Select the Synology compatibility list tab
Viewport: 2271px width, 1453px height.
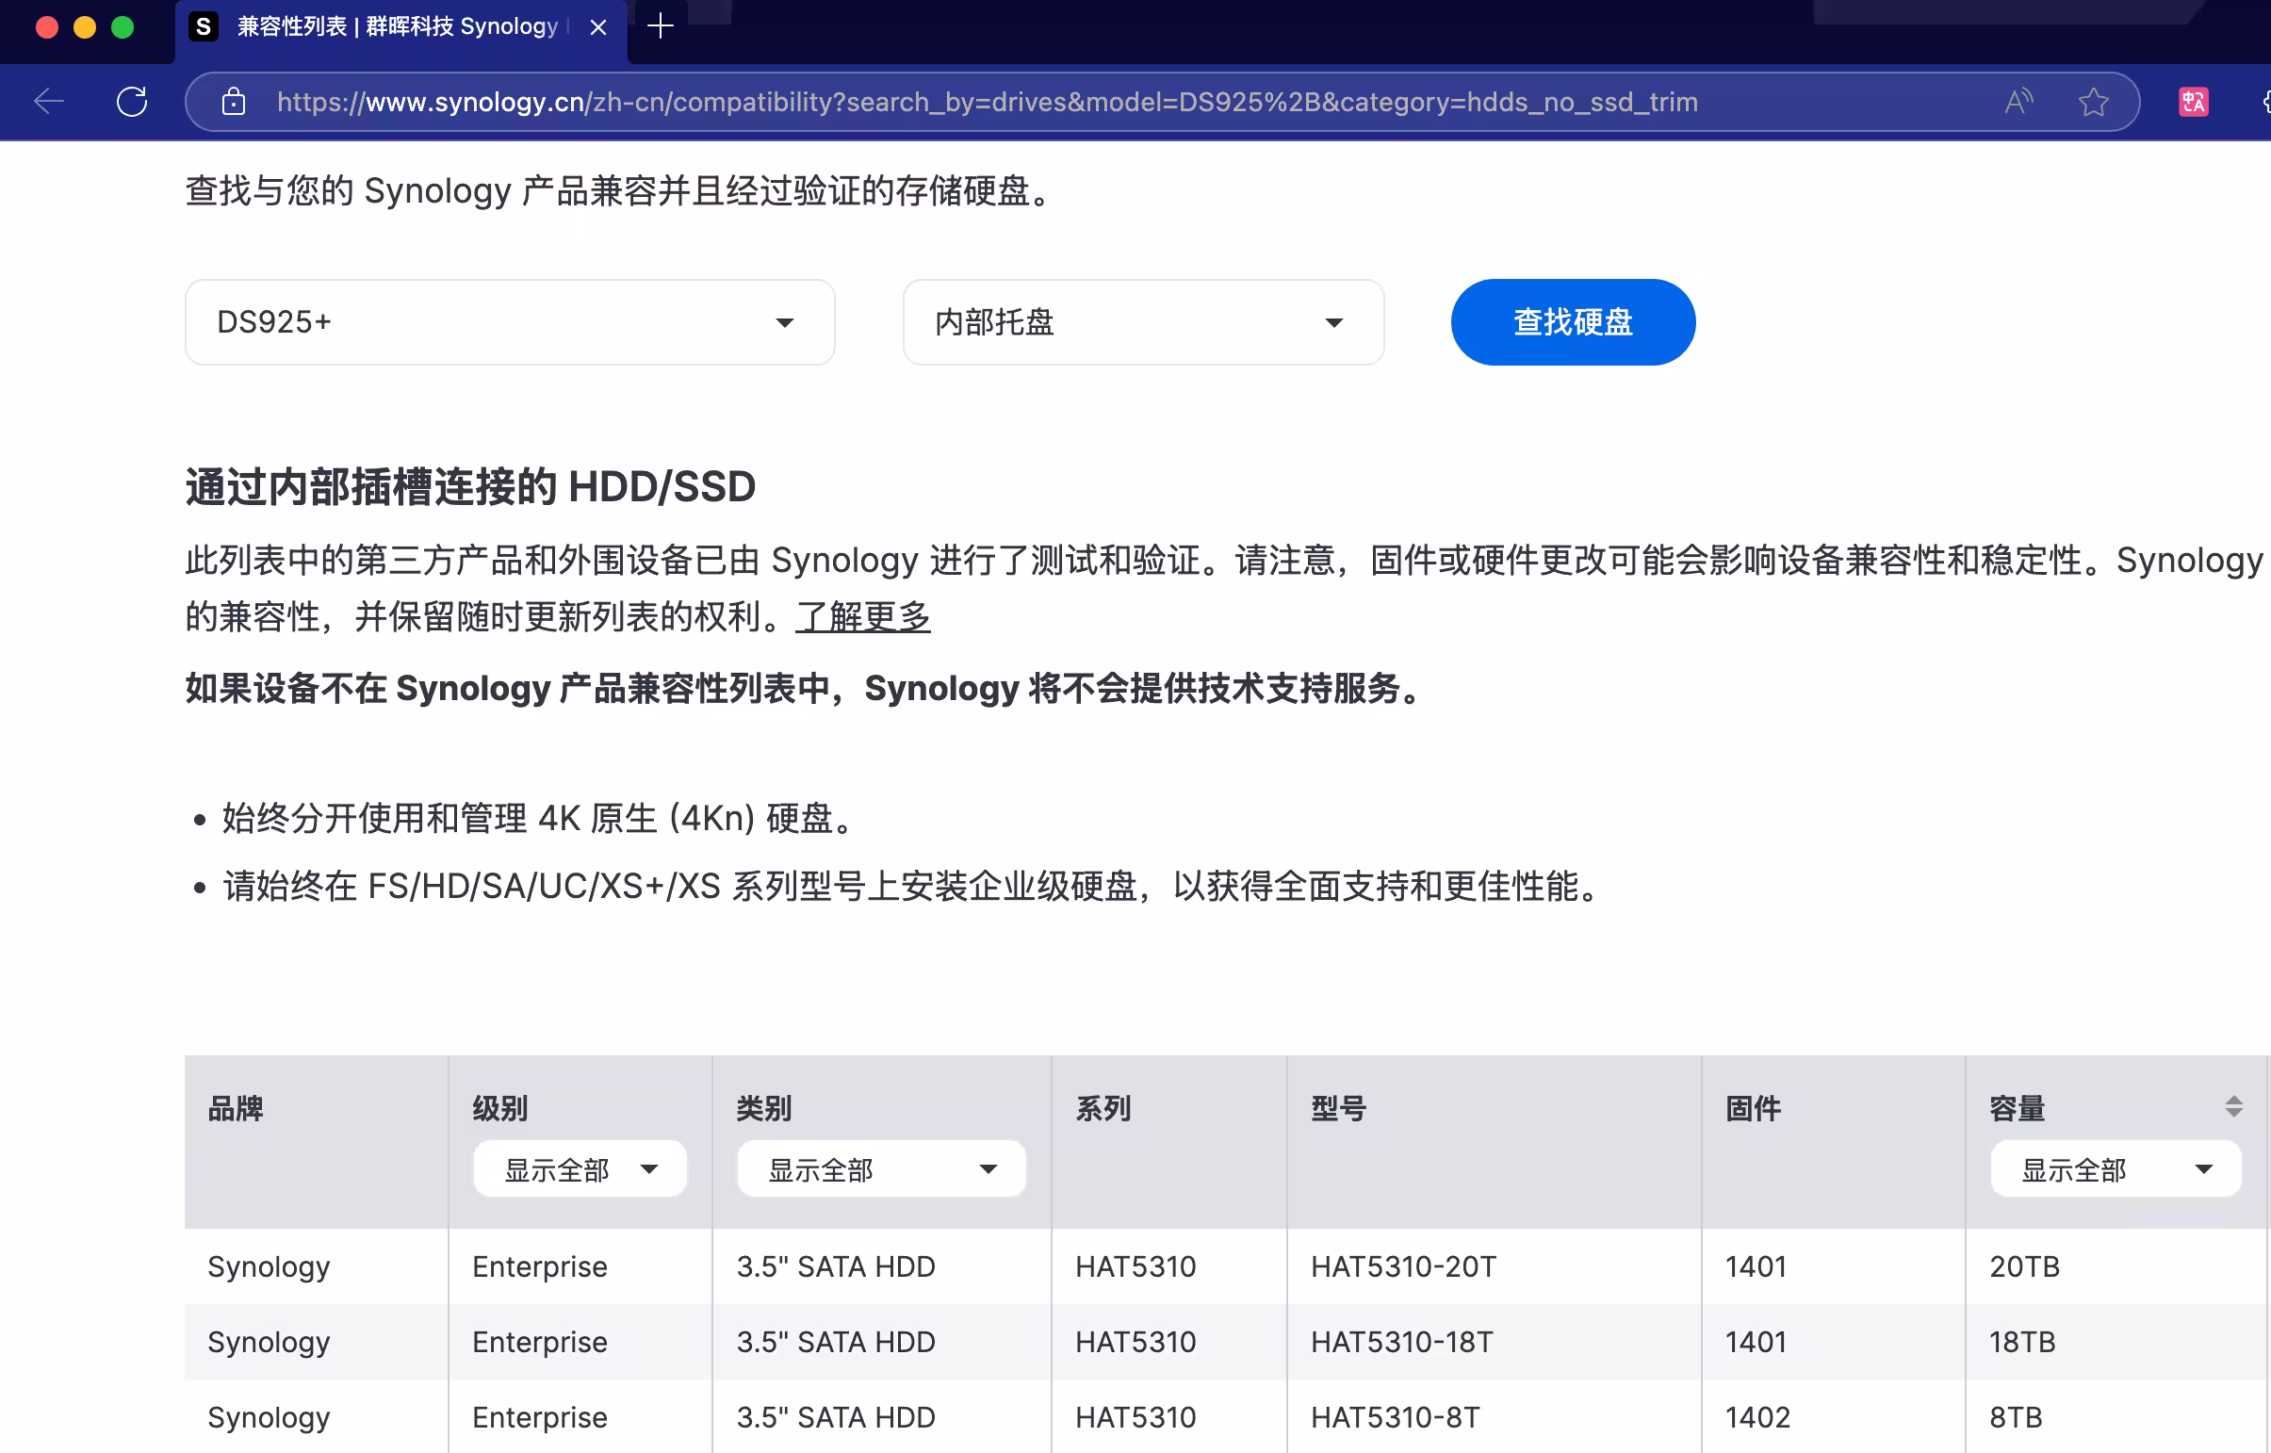[401, 27]
